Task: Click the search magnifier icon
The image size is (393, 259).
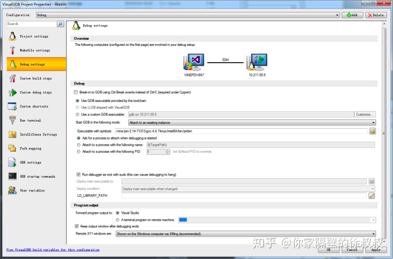Action: [x=61, y=24]
